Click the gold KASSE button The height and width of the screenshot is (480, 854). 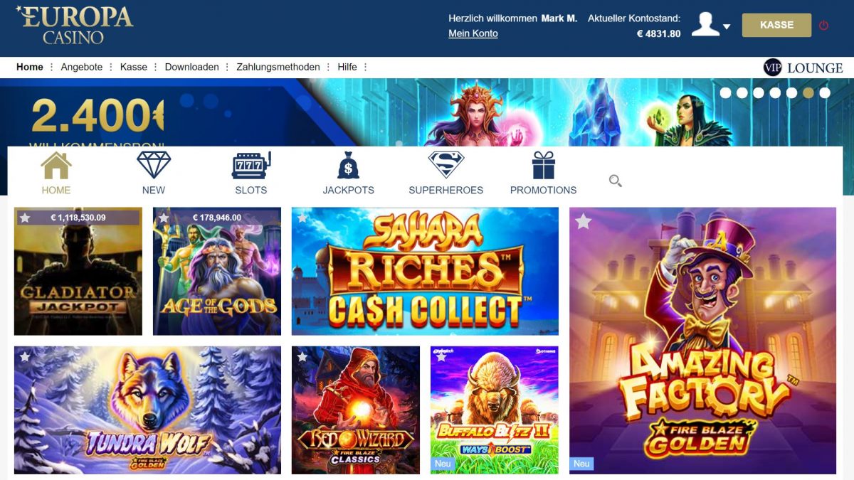click(776, 25)
